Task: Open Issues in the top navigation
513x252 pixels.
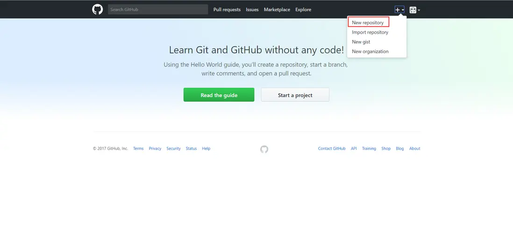Action: click(252, 9)
